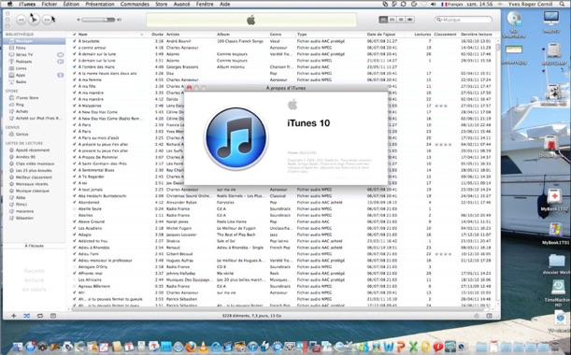Open the dossier Mesh folder on desktop
Image resolution: width=571 pixels, height=355 pixels.
pyautogui.click(x=556, y=264)
